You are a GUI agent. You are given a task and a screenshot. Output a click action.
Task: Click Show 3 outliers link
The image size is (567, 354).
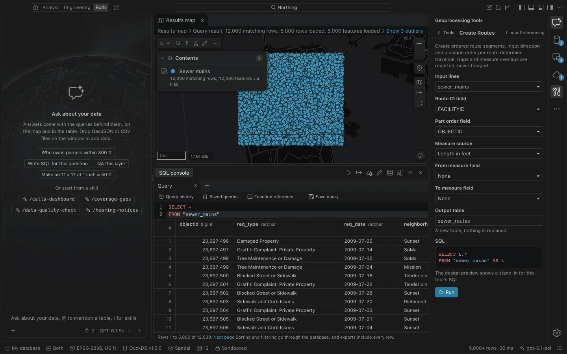tap(404, 31)
